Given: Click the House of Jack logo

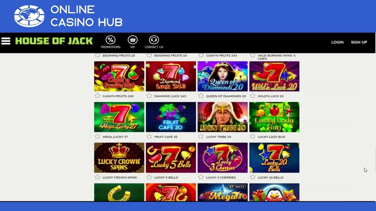Looking at the screenshot, I should point(54,41).
